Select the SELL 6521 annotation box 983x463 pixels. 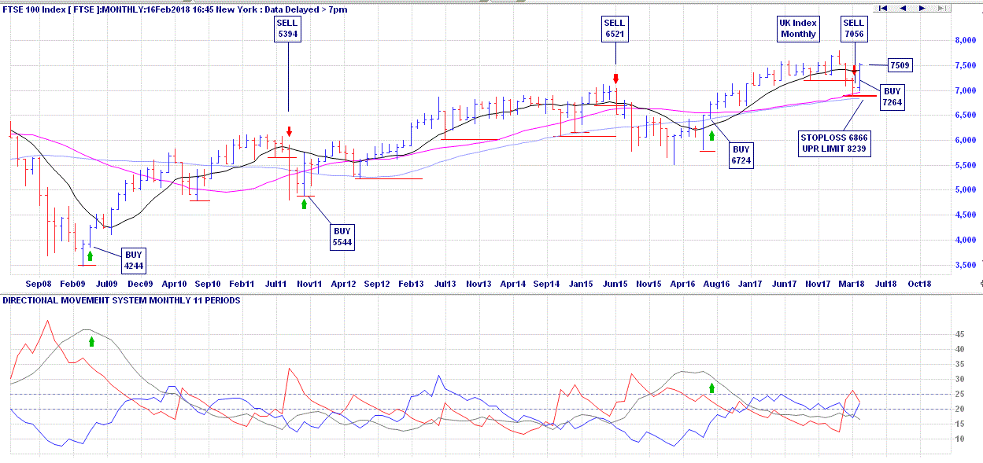coord(615,29)
